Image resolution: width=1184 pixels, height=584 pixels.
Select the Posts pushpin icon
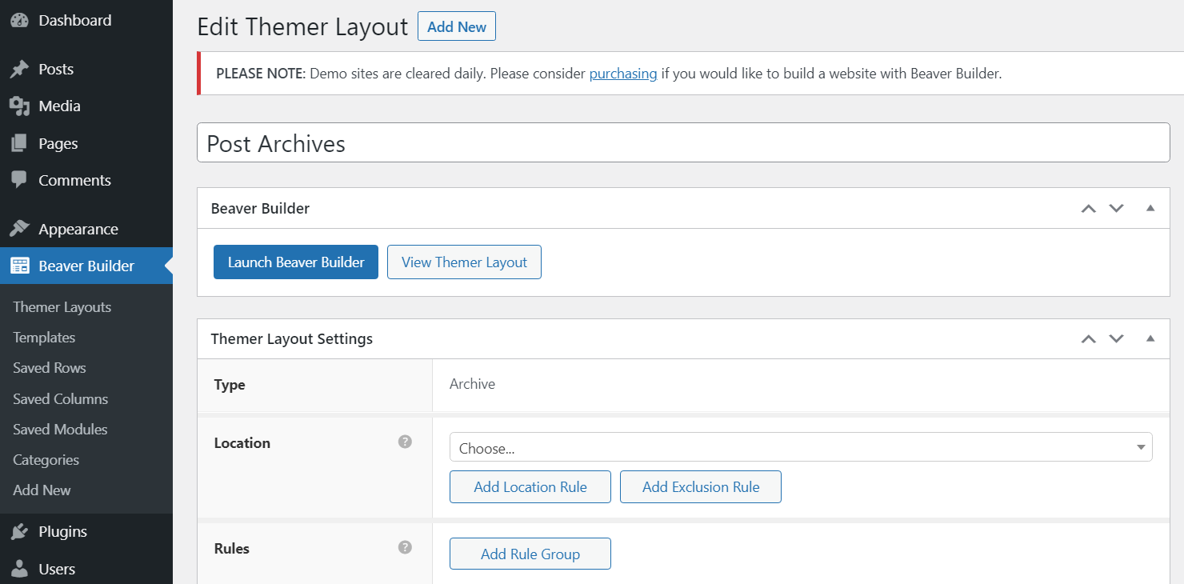19,69
